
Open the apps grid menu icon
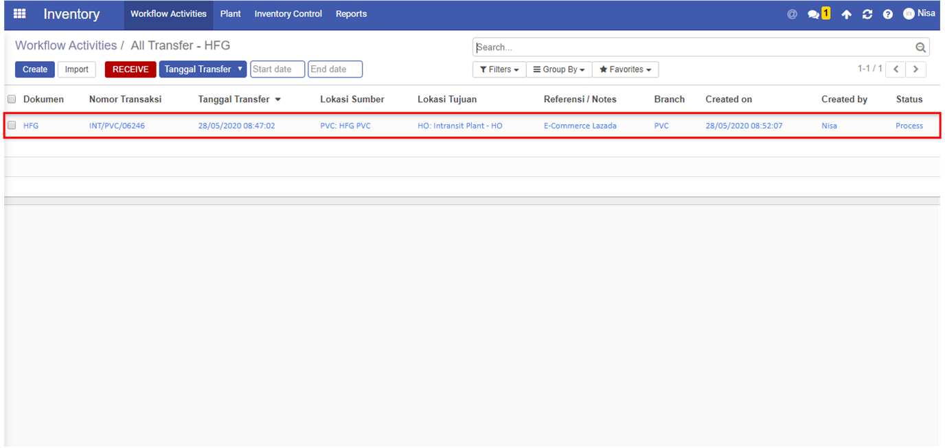(x=19, y=14)
